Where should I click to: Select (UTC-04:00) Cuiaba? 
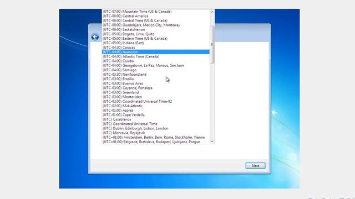coord(156,61)
